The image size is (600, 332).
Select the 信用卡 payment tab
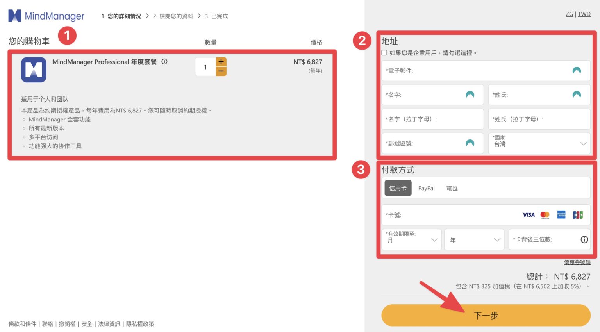tap(398, 188)
